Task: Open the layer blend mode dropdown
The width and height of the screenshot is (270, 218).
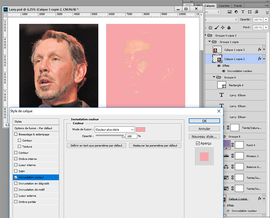Action: tap(221, 19)
